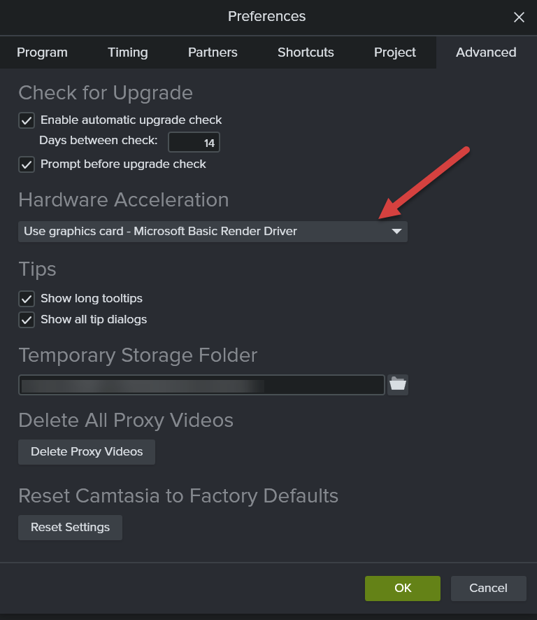Disable Show long tooltips checkbox
The image size is (537, 620).
27,299
